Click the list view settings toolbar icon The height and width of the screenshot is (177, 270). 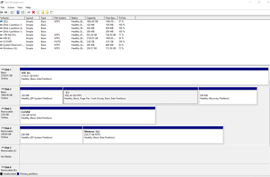pyautogui.click(x=52, y=12)
